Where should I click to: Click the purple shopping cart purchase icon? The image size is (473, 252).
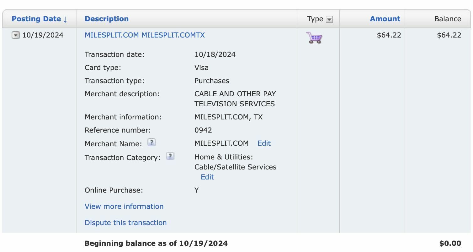pos(314,38)
